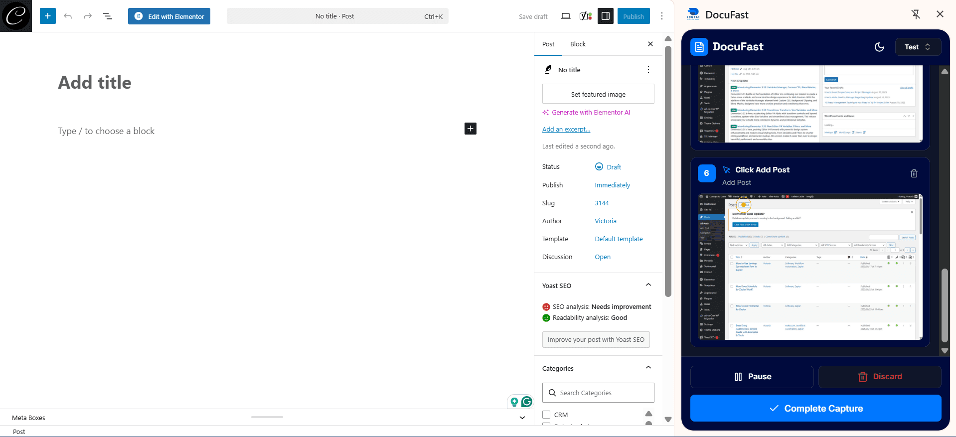Viewport: 956px width, 437px height.
Task: Collapse the Categories panel
Action: [648, 368]
